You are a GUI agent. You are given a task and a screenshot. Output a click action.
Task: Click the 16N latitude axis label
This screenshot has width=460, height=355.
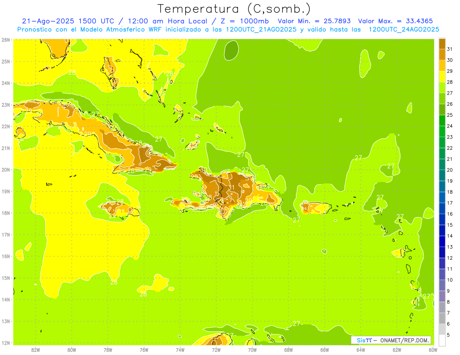(x=5, y=256)
